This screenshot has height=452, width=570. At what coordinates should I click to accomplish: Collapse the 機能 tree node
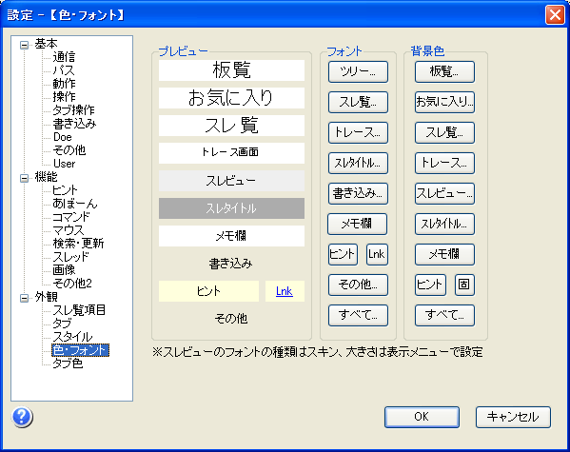click(x=25, y=178)
